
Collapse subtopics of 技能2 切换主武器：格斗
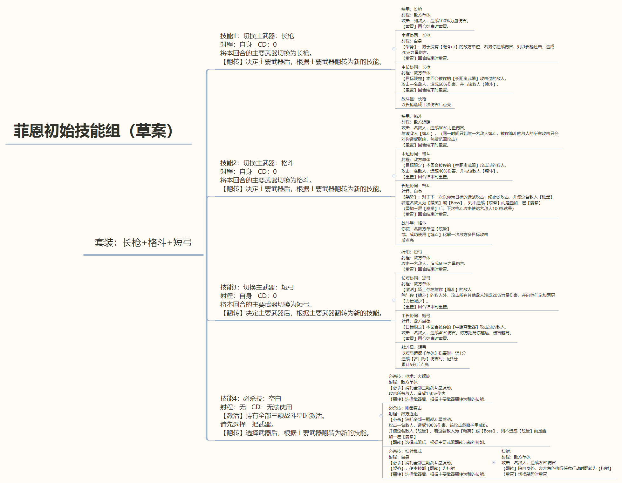[393, 176]
